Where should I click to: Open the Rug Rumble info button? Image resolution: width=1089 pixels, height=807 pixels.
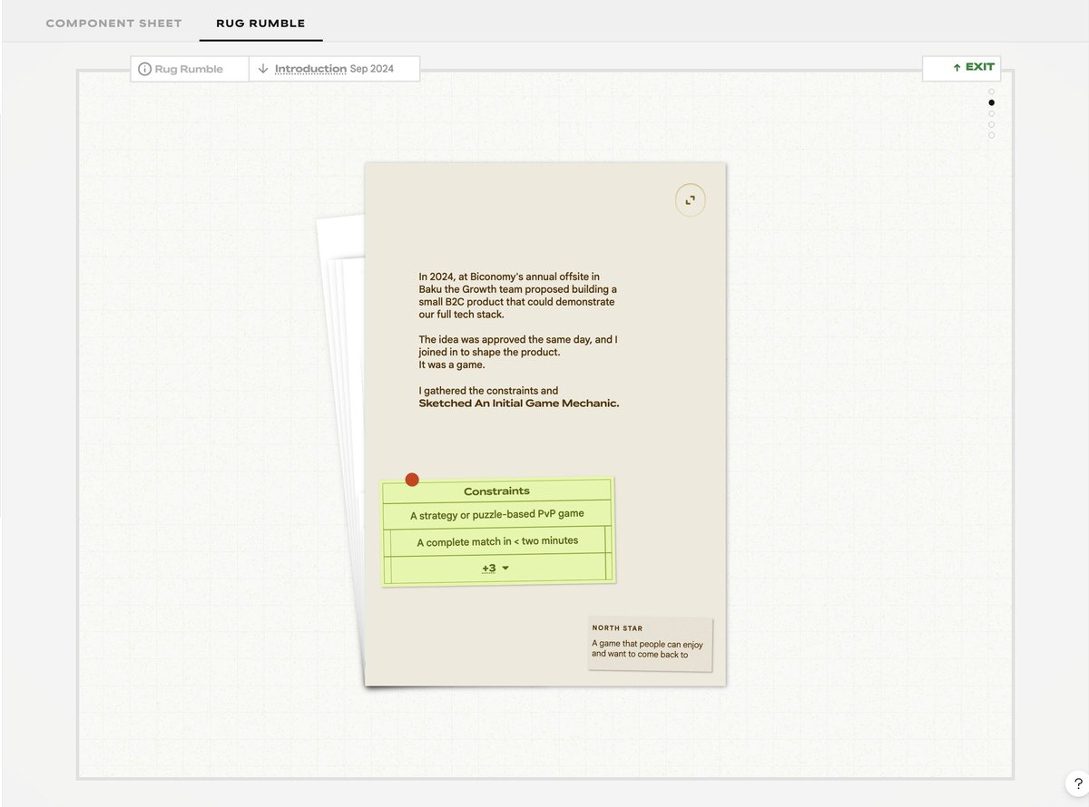click(x=189, y=69)
